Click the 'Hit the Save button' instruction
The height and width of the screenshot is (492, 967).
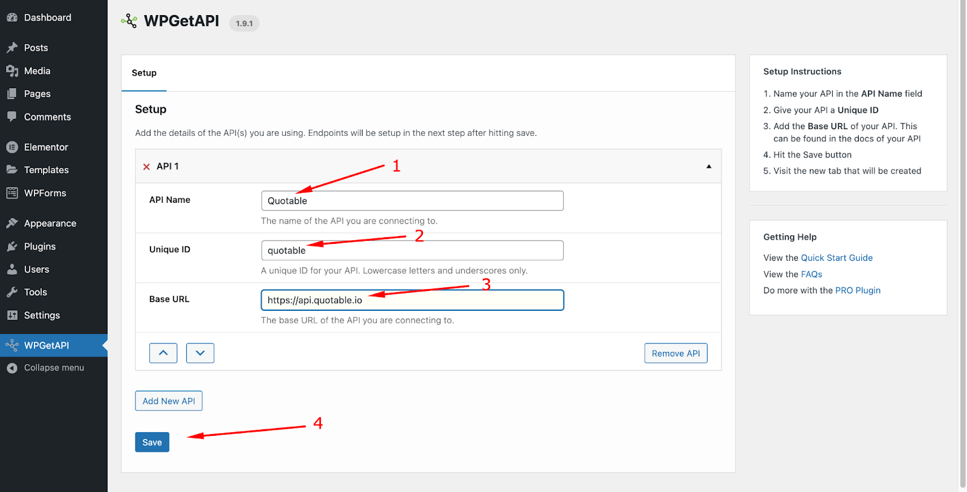pos(812,155)
